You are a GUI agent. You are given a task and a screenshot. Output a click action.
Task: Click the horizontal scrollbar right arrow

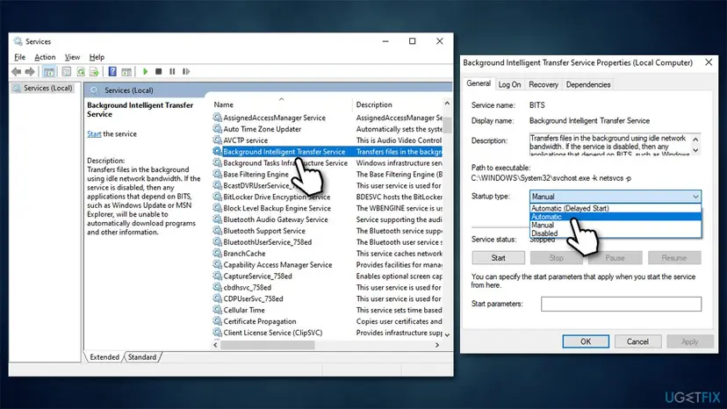pos(436,345)
